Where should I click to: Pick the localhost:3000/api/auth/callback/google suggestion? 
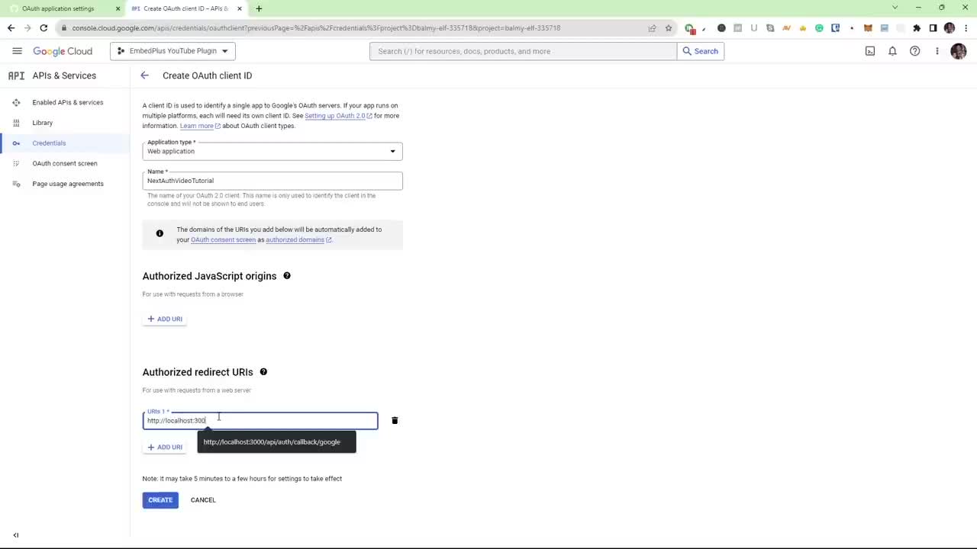(276, 442)
